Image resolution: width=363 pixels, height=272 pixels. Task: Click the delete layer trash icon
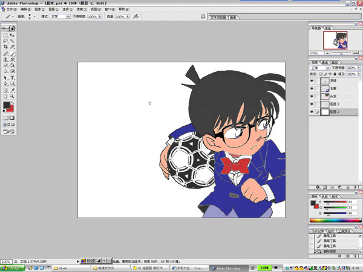pyautogui.click(x=355, y=187)
